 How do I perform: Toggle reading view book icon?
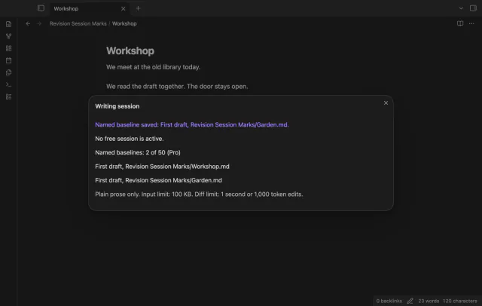point(460,23)
